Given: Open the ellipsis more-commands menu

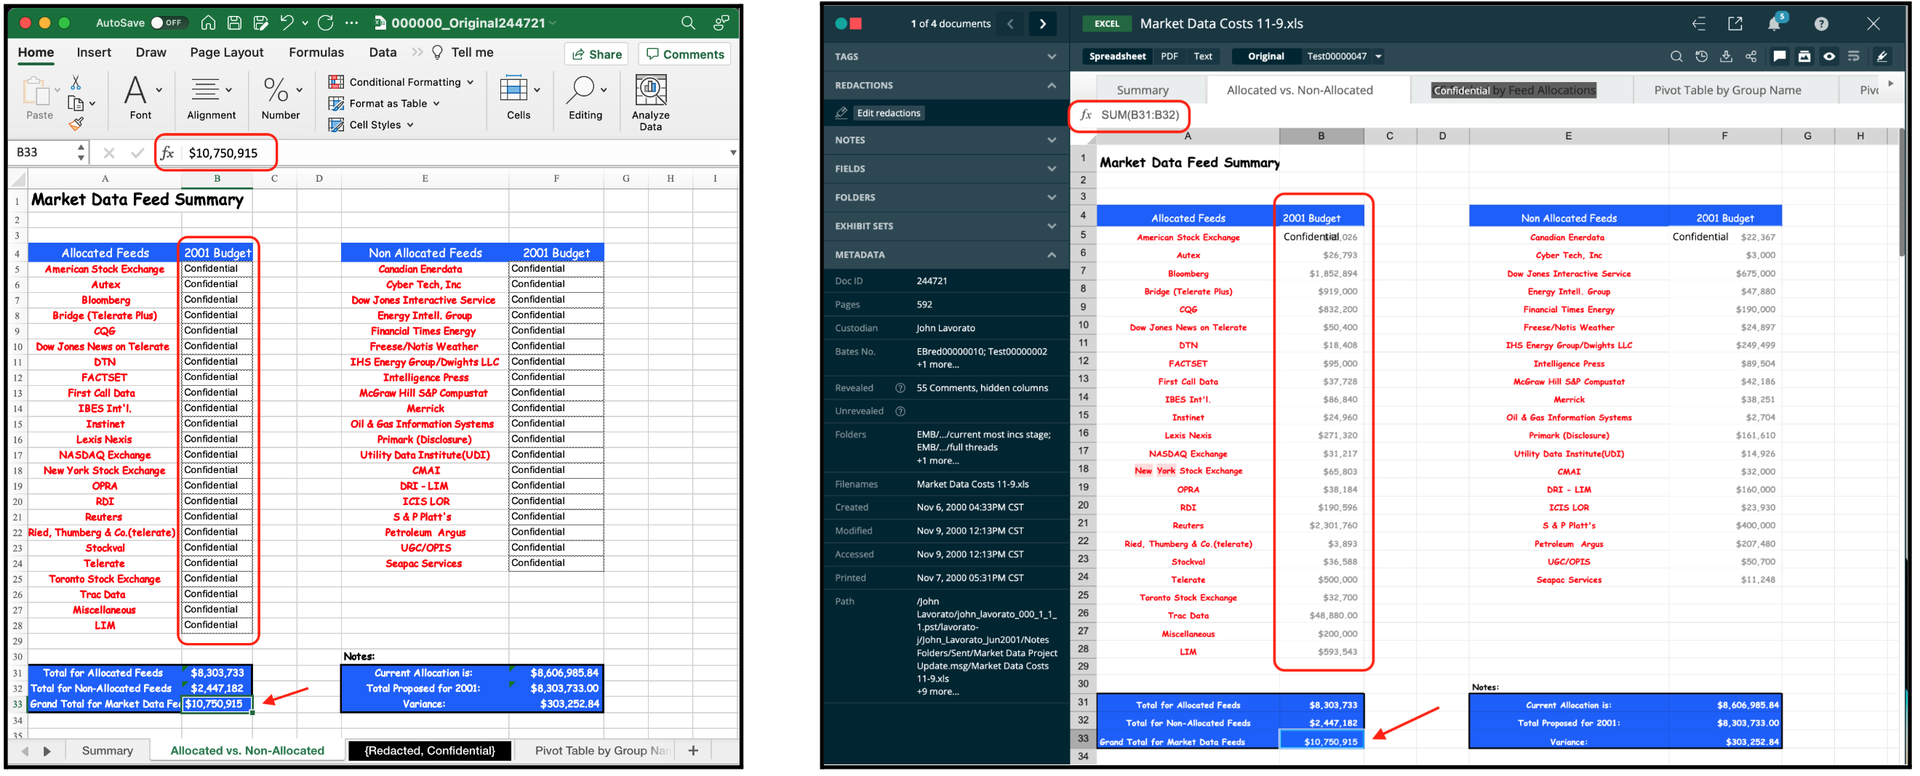Looking at the screenshot, I should coord(352,23).
